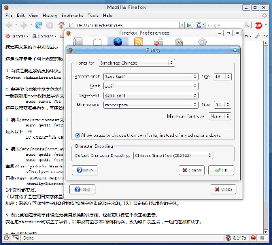Click the red Adblock status bar icon

253,238
